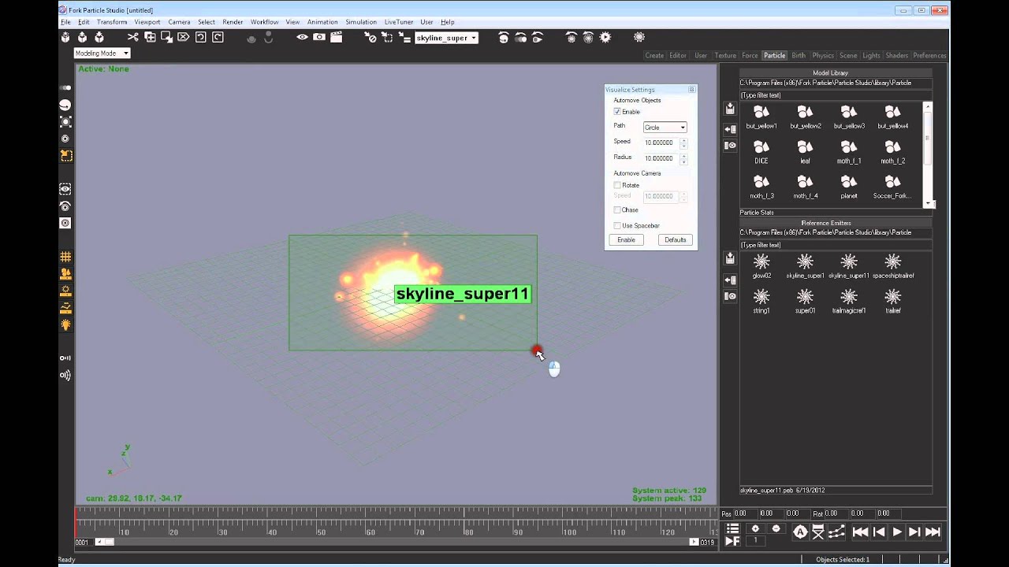Open the Simulation menu
The width and height of the screenshot is (1009, 567).
361,22
